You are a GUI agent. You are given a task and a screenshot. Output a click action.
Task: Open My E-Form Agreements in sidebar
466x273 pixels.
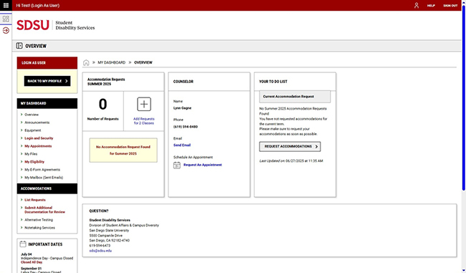tap(42, 170)
